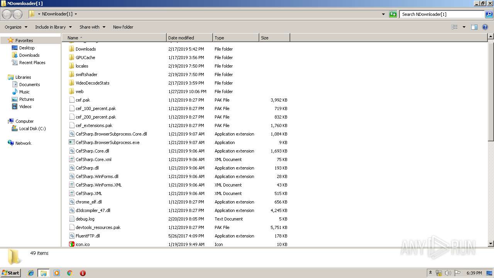Open the Start menu
The width and height of the screenshot is (494, 278).
11,273
